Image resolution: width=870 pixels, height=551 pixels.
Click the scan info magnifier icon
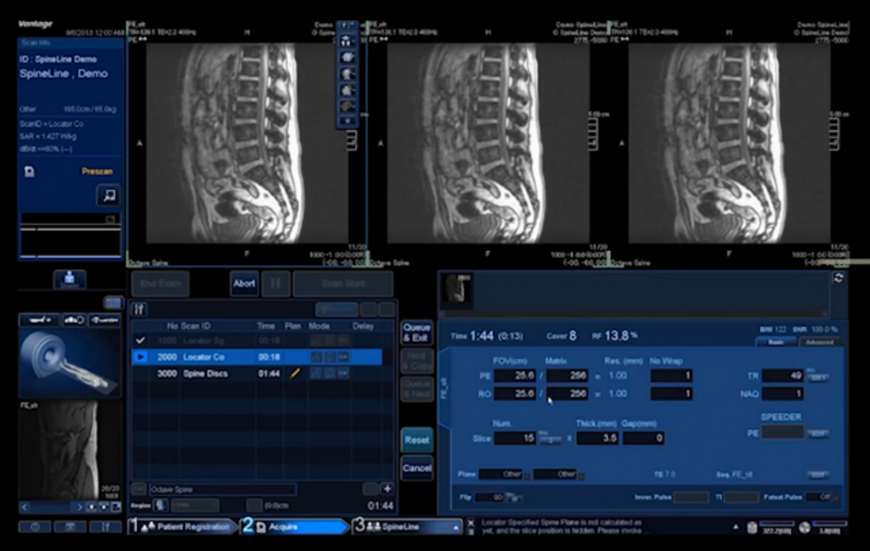click(x=108, y=195)
